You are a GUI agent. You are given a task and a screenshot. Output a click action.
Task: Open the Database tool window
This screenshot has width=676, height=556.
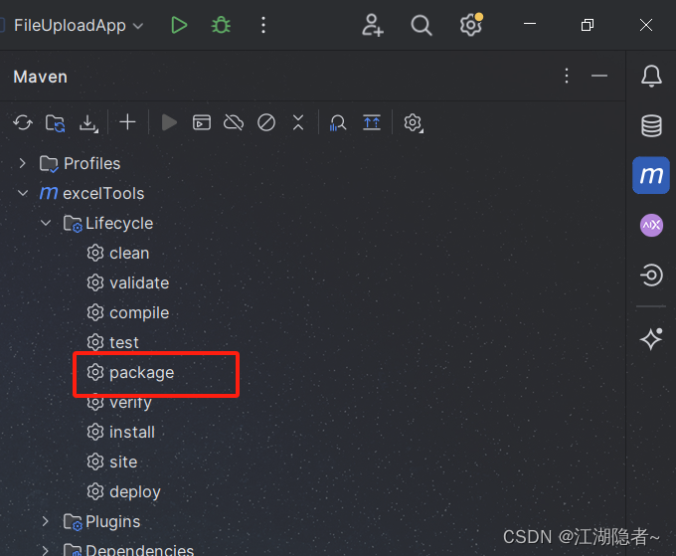(651, 126)
